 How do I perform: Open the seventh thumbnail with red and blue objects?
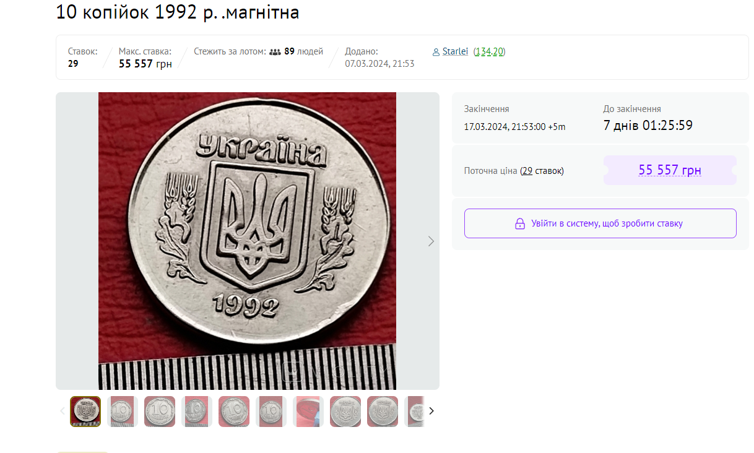pyautogui.click(x=308, y=412)
